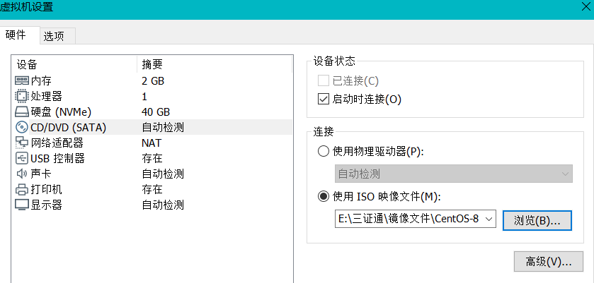Click the sound card (声卡) speaker icon
Viewport: 594px width, 283px height.
click(21, 174)
